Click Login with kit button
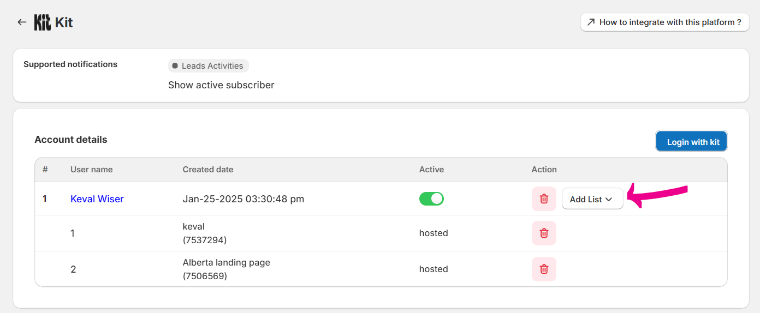 point(691,142)
